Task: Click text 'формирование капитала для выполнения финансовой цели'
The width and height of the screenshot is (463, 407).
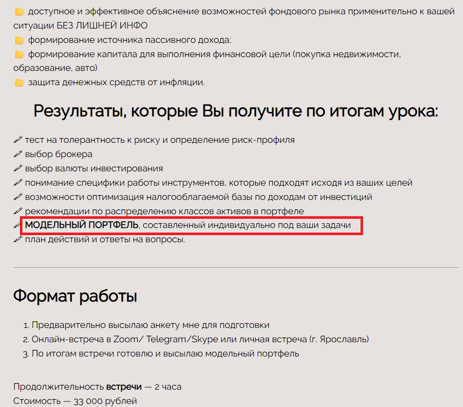Action: point(159,55)
